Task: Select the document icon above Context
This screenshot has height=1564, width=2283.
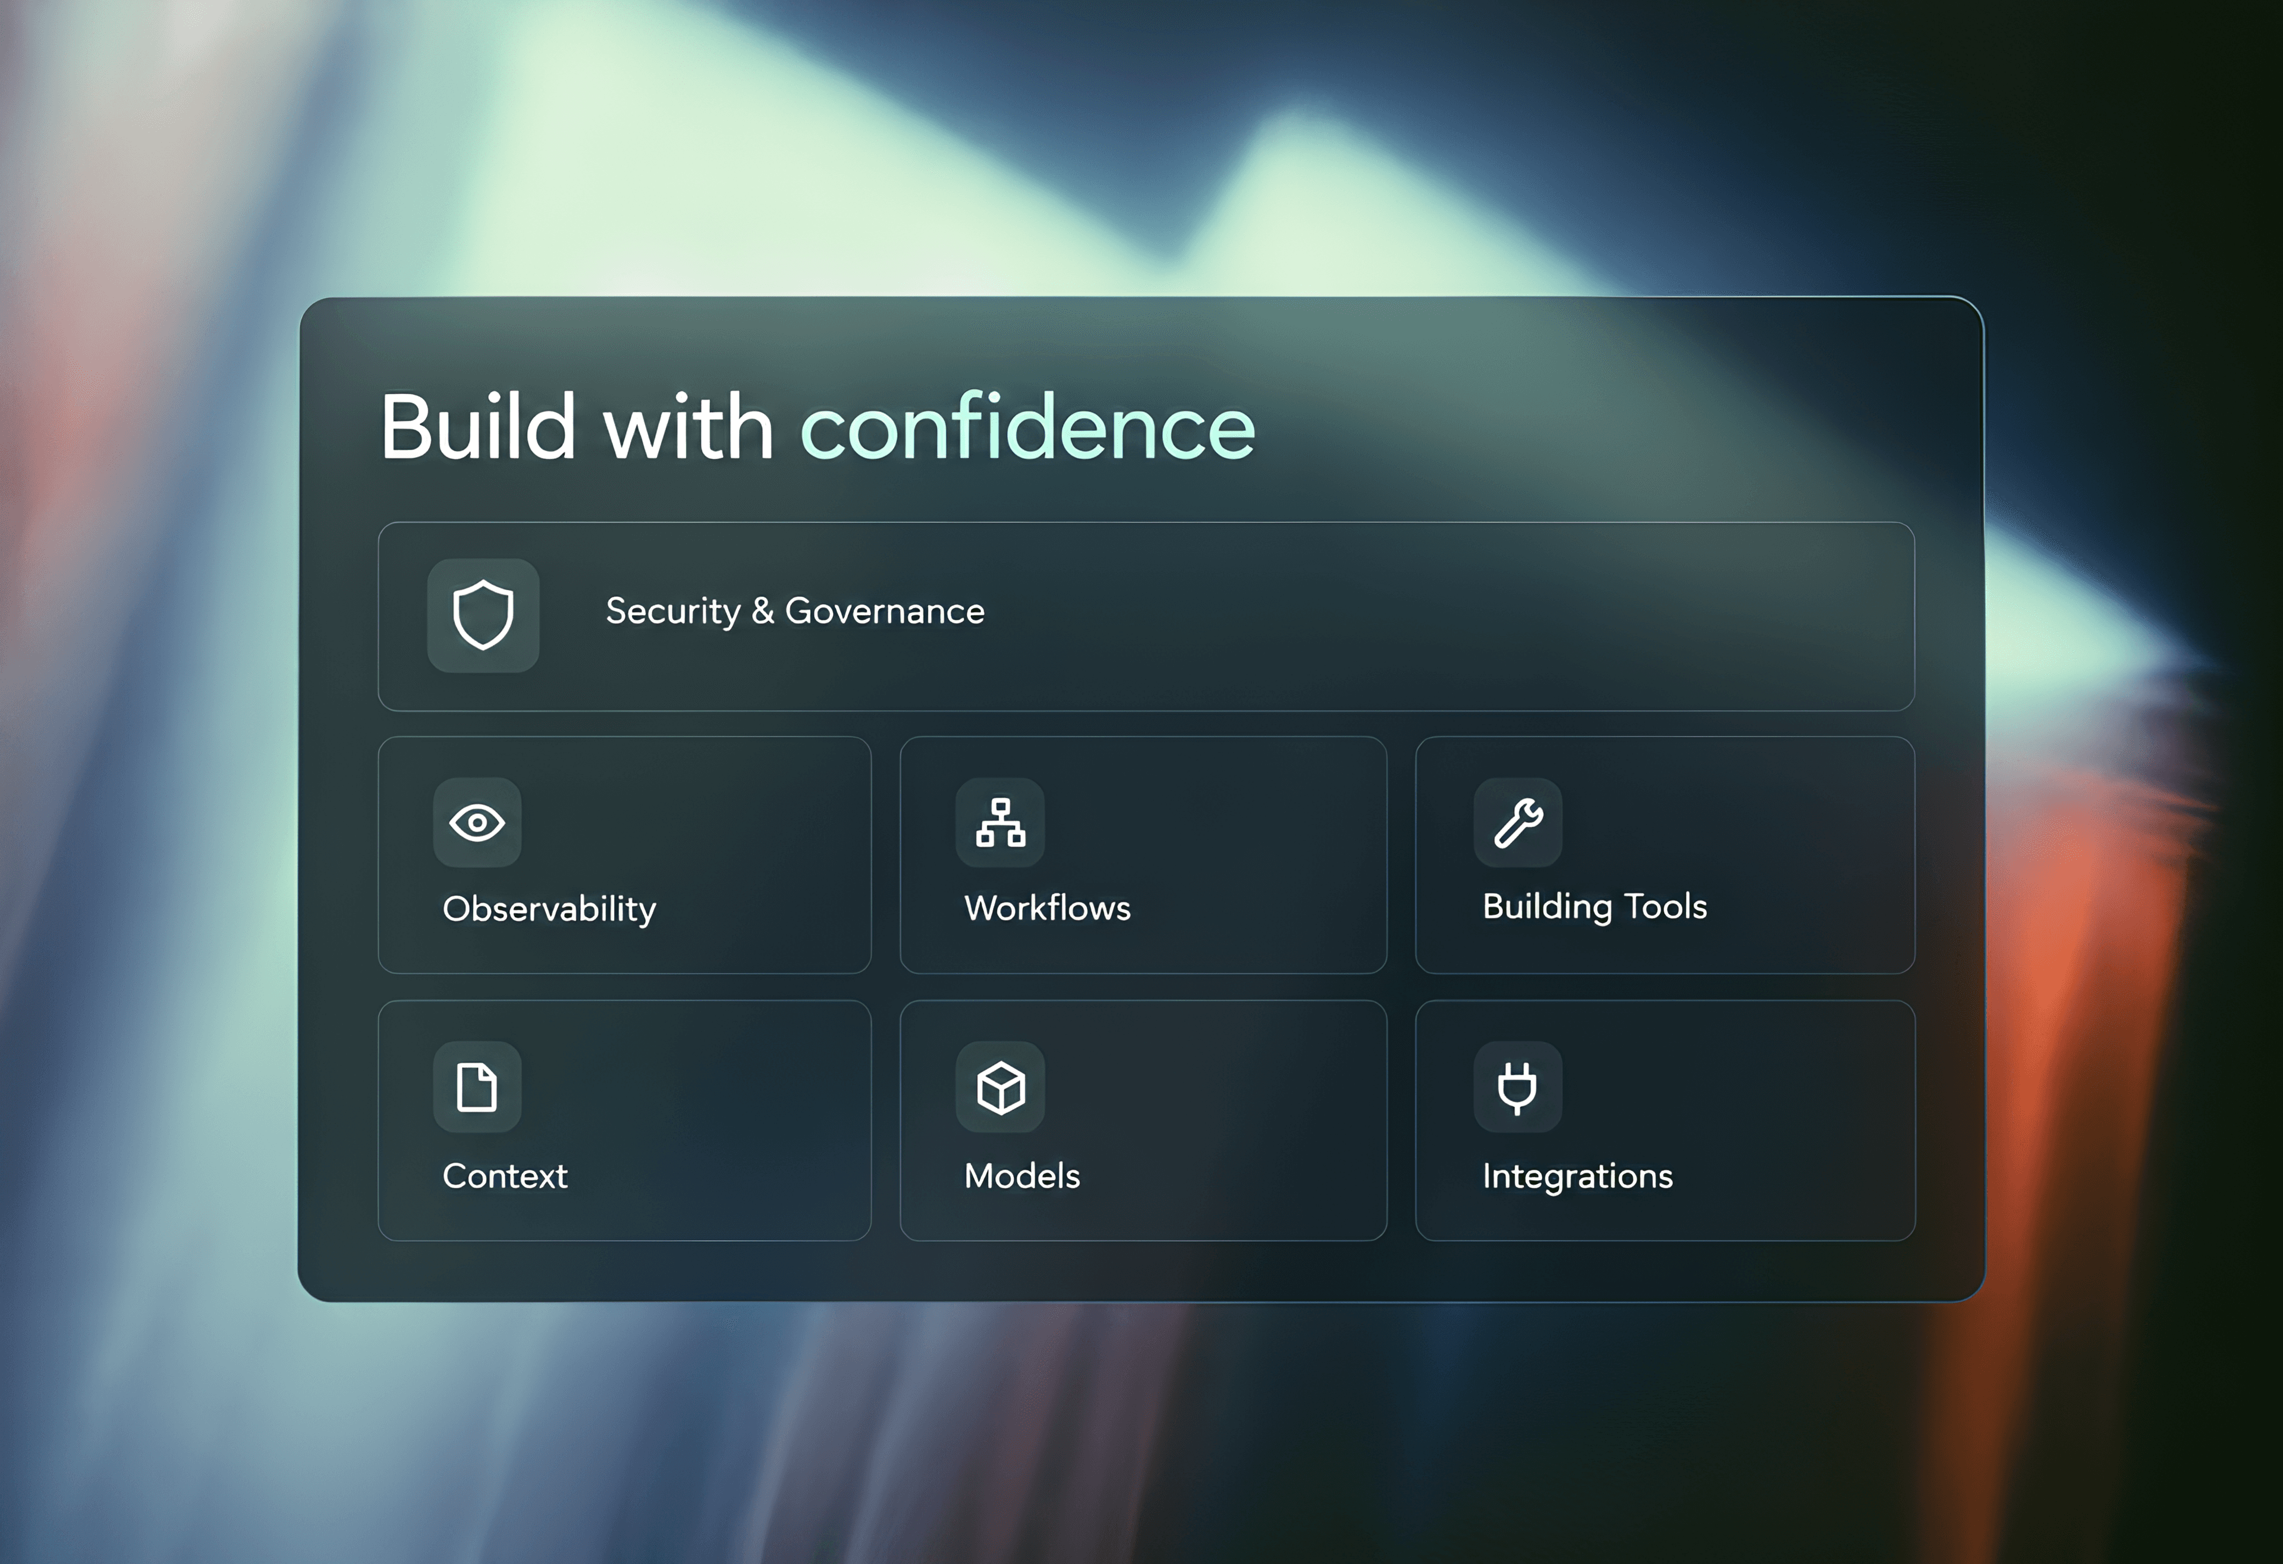Action: [x=476, y=1087]
